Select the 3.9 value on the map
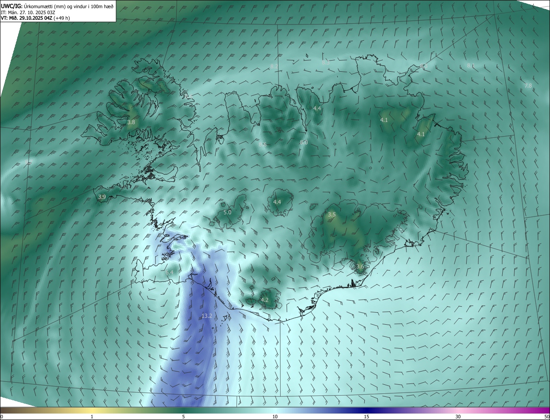Image resolution: width=550 pixels, height=420 pixels. click(102, 197)
